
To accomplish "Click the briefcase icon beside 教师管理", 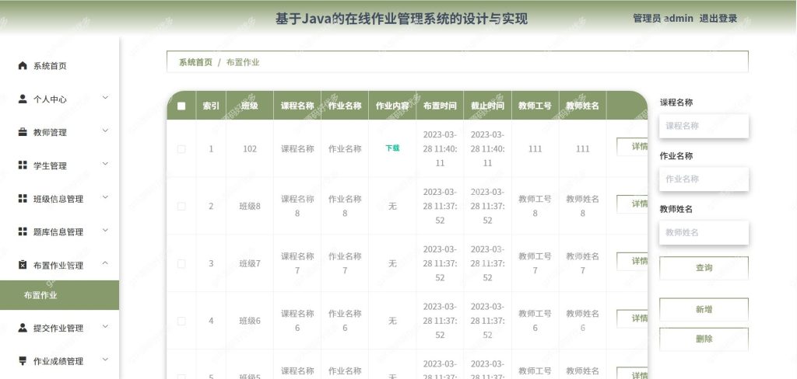I will [x=23, y=132].
